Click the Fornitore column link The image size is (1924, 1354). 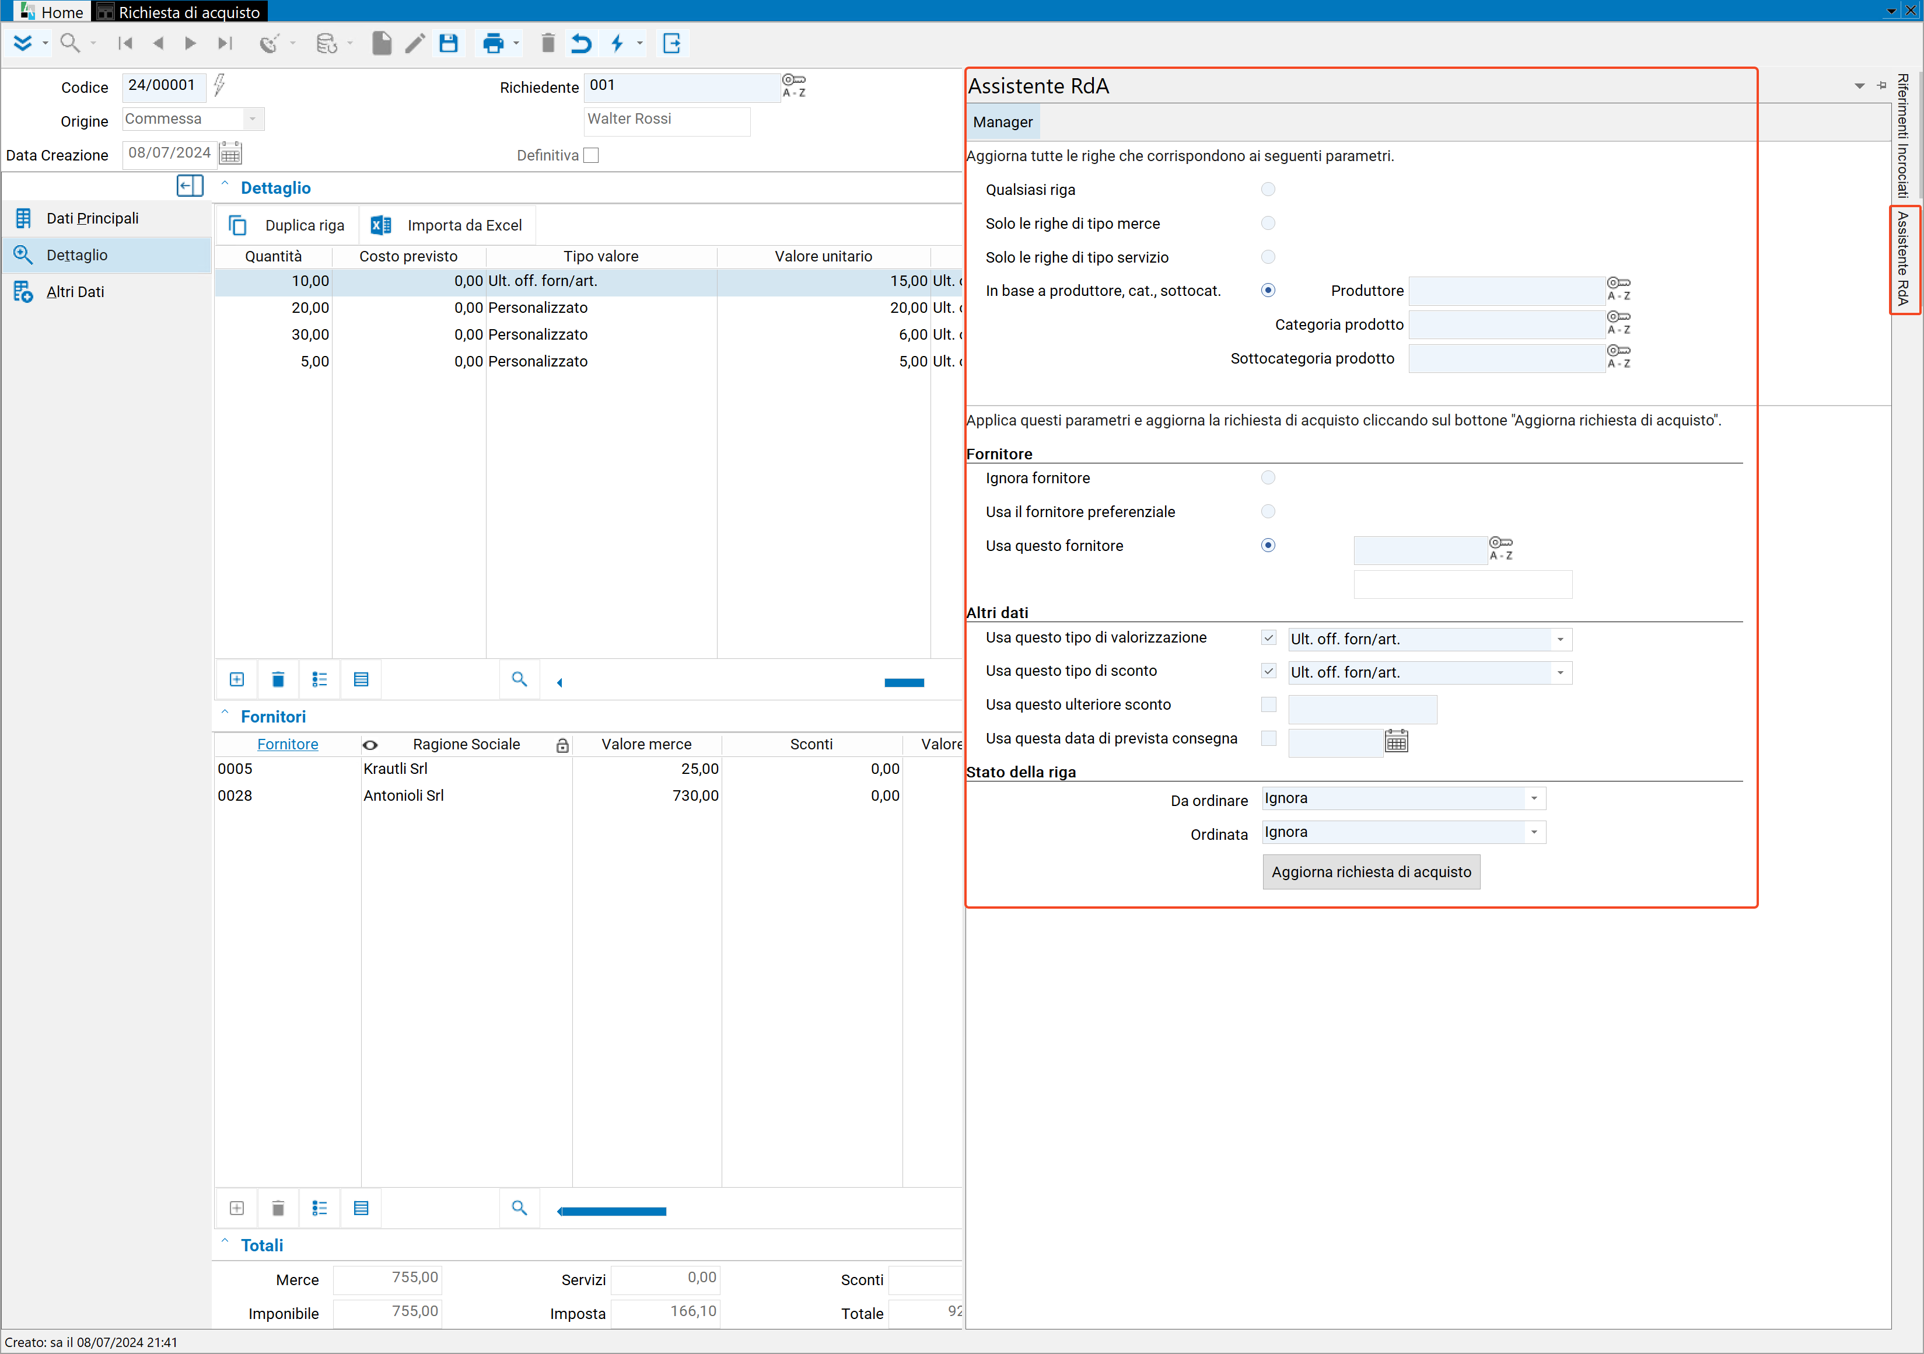[x=288, y=745]
